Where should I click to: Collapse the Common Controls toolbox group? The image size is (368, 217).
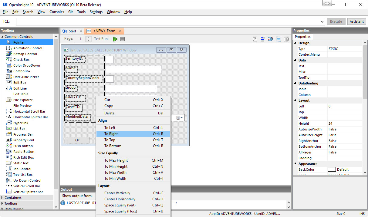click(x=2, y=37)
